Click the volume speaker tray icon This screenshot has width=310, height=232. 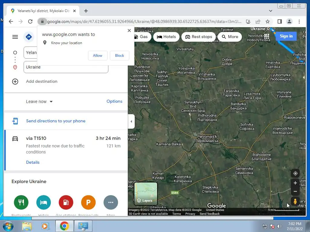pyautogui.click(x=279, y=226)
